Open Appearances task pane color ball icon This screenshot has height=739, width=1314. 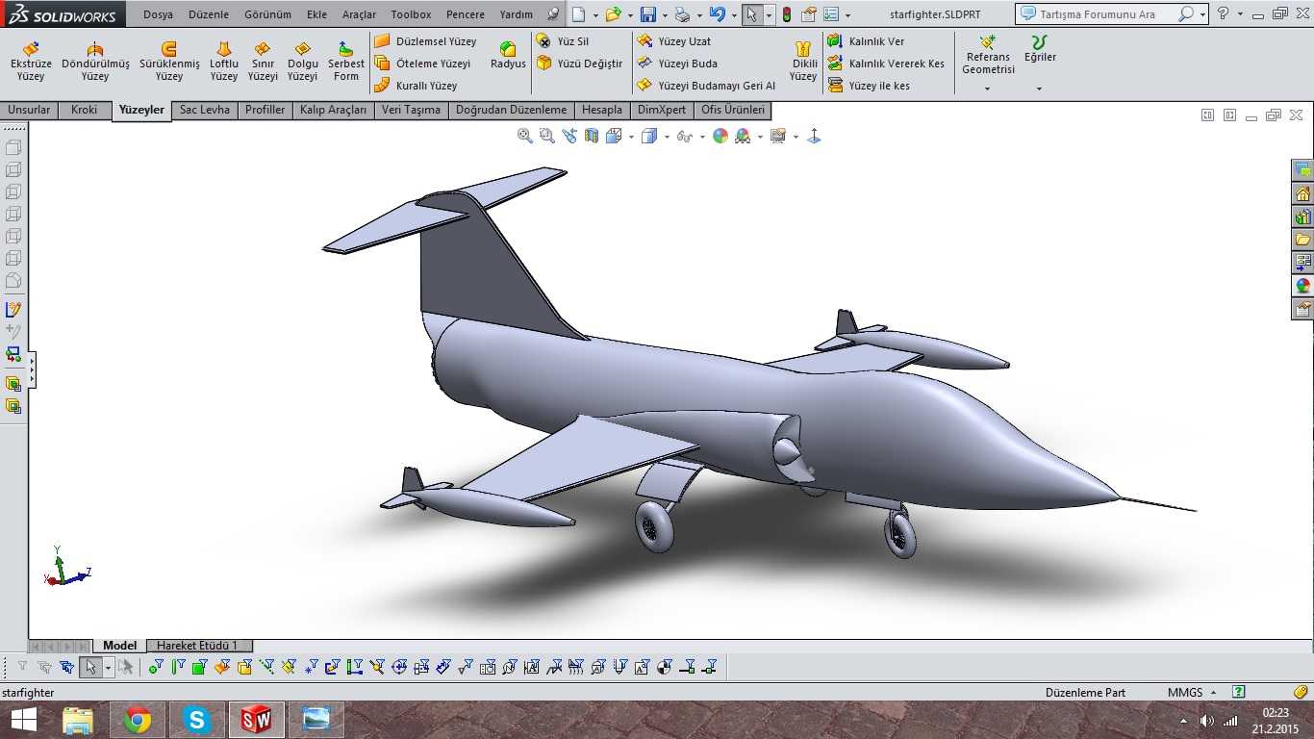point(1302,286)
